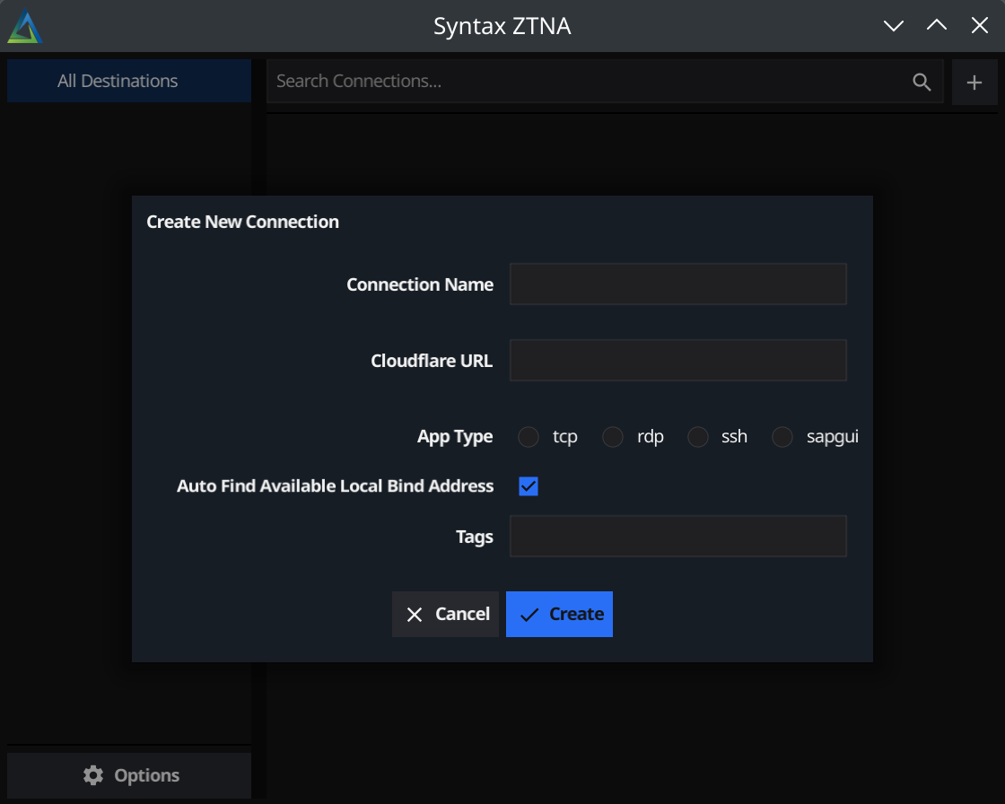Set app type to sapgui
The width and height of the screenshot is (1005, 804).
point(782,437)
